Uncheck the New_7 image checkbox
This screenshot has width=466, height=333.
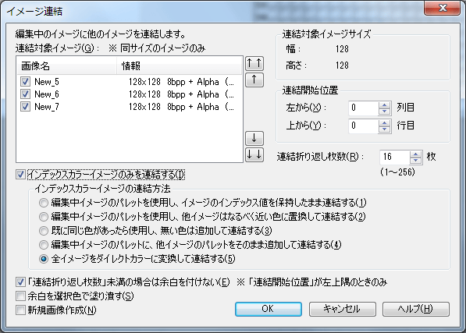click(x=25, y=106)
